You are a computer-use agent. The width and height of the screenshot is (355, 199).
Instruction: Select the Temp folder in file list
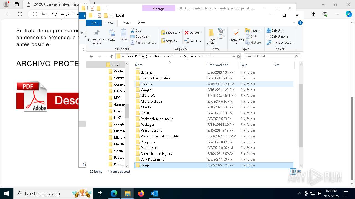click(x=214, y=165)
